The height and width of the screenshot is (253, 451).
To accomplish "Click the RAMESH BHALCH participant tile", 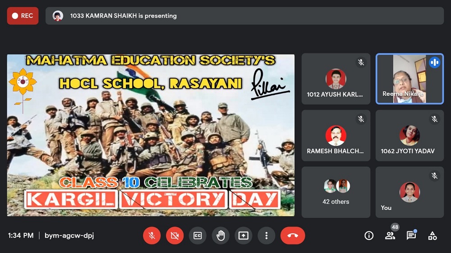I will [336, 136].
